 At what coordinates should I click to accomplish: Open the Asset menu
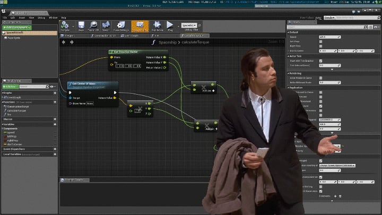[22, 18]
